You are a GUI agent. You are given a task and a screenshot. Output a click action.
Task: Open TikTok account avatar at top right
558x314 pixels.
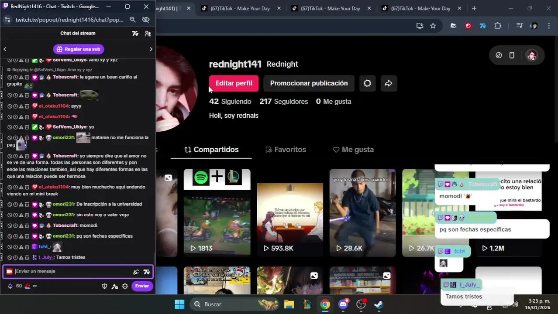click(x=531, y=55)
